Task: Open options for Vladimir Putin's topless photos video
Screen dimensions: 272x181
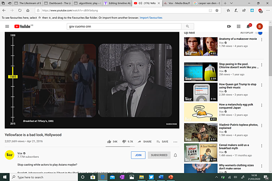Action: [262, 125]
